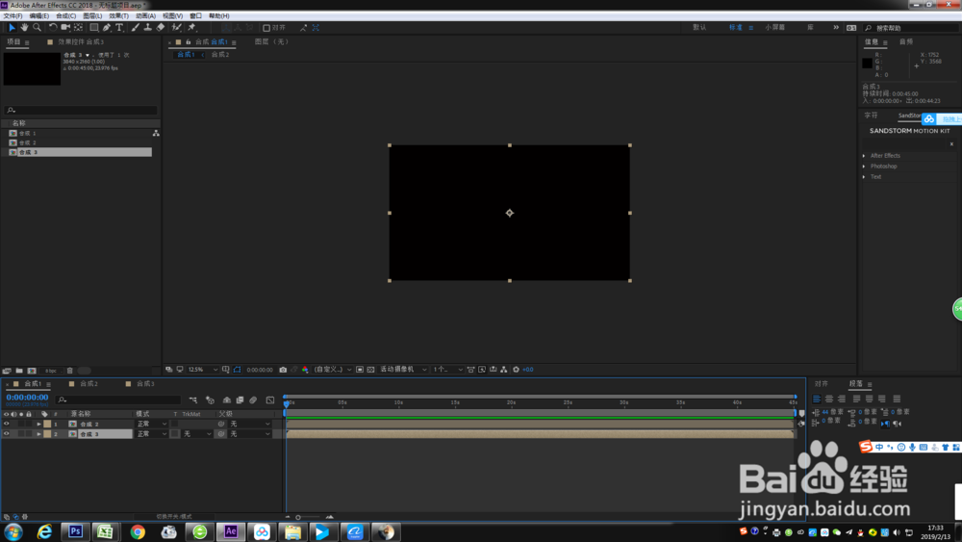Switch to 默认 workspace
The image size is (962, 542).
[x=699, y=28]
